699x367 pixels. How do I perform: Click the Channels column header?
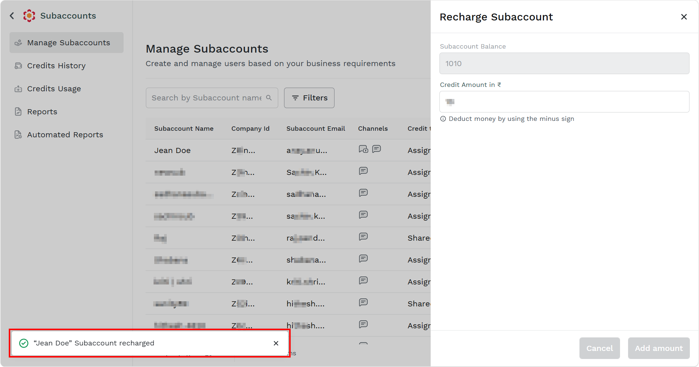pos(373,129)
